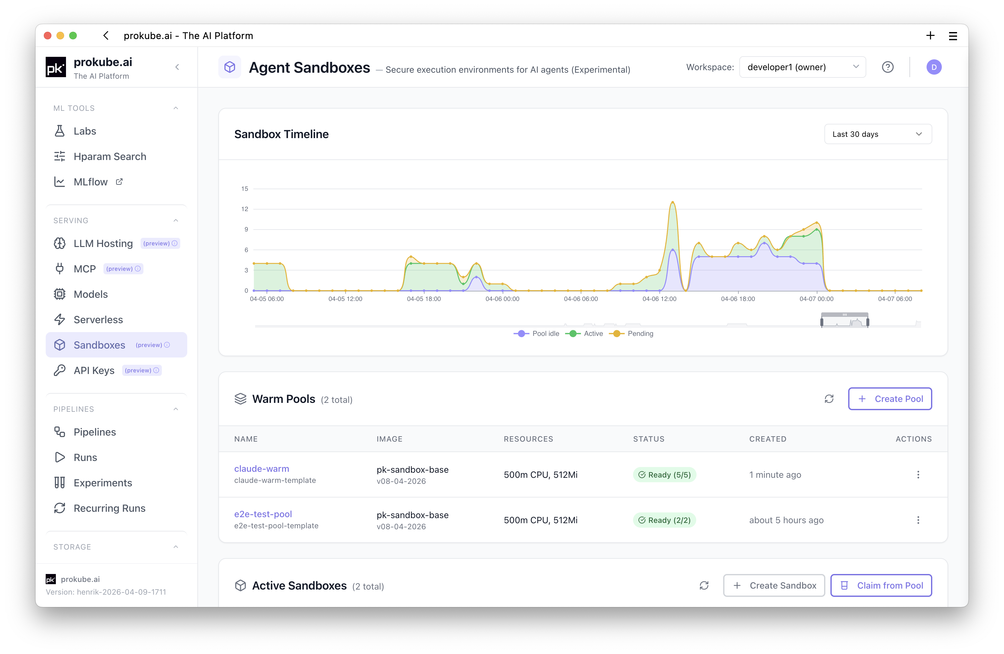Click the peak data point near 04-06 12:00
Image resolution: width=1004 pixels, height=654 pixels.
[672, 202]
